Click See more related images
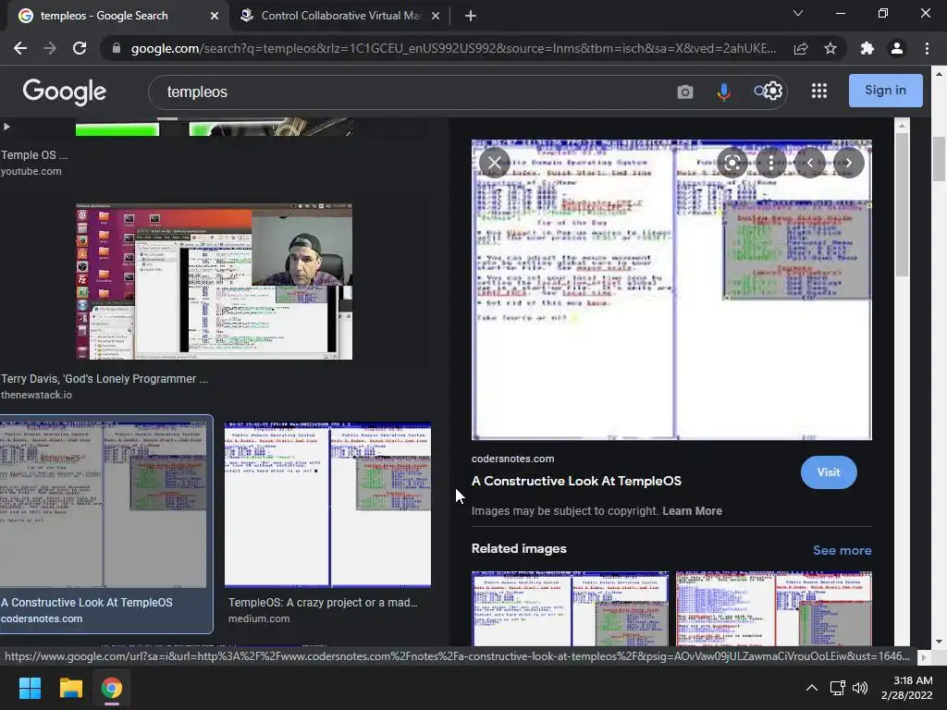The width and height of the screenshot is (947, 710). (x=842, y=550)
